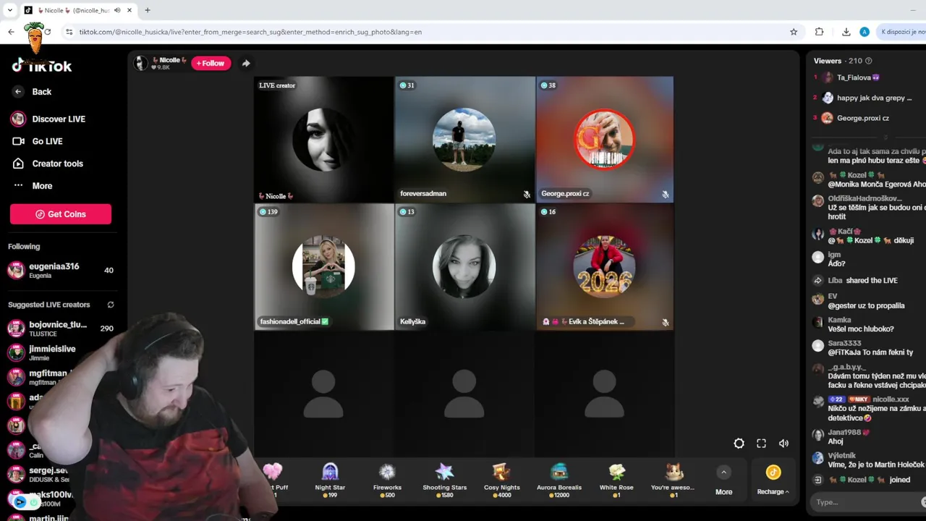Open a new browser tab
The image size is (926, 521).
click(x=148, y=10)
